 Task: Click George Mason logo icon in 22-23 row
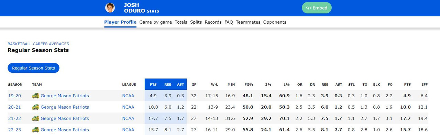(x=35, y=130)
